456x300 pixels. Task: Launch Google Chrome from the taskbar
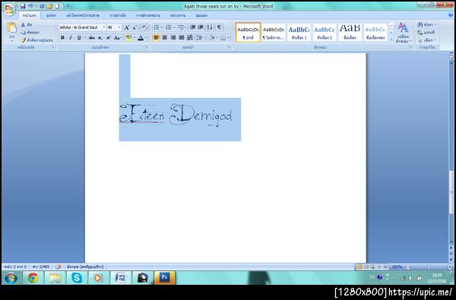pyautogui.click(x=33, y=278)
